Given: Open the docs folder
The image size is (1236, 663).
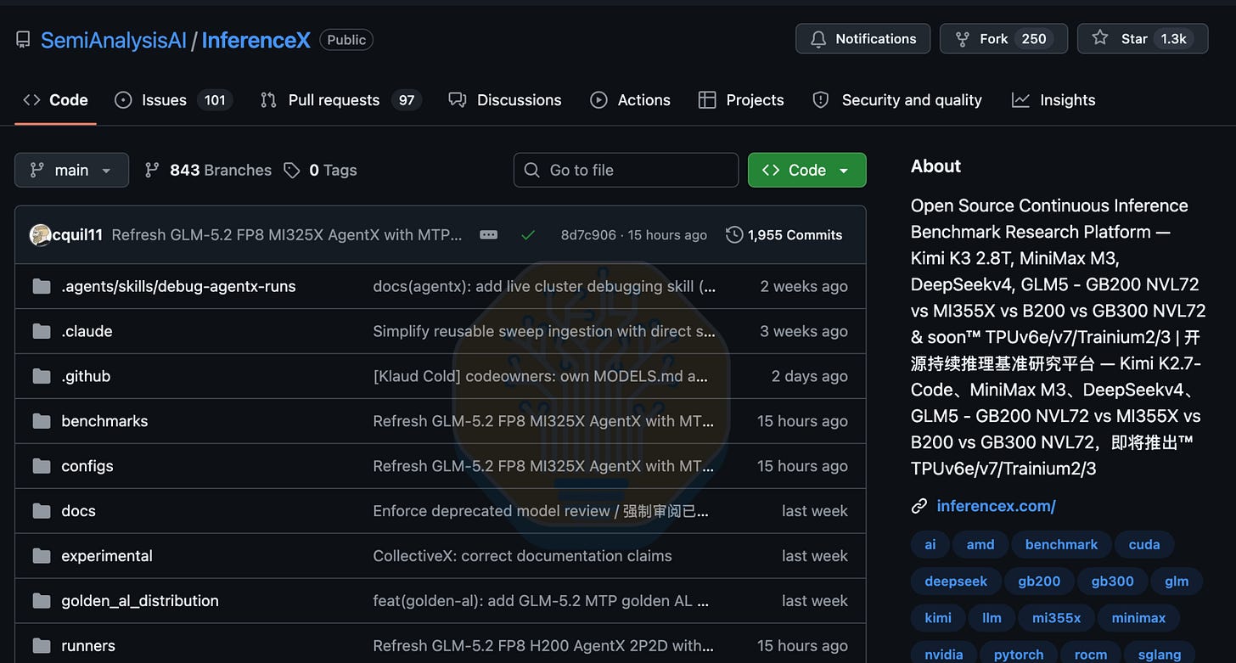Looking at the screenshot, I should pos(78,511).
